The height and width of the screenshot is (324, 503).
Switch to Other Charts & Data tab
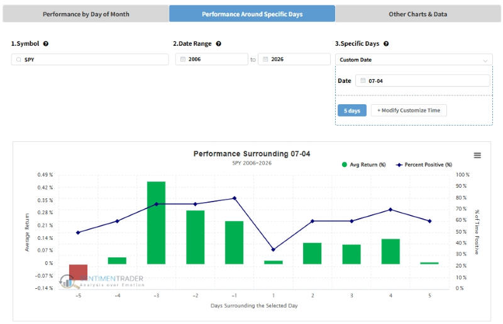[417, 14]
